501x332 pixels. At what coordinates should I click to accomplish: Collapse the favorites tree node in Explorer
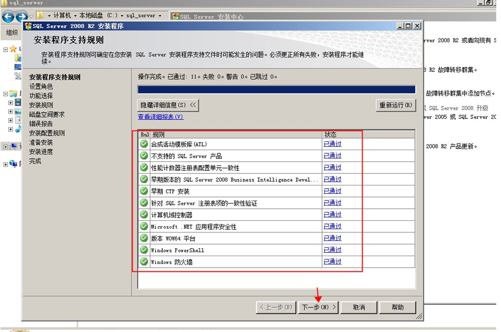(5, 50)
